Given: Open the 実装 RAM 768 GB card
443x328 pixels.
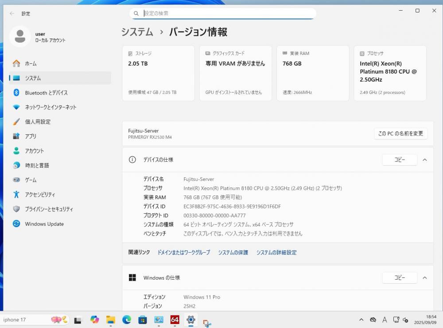Looking at the screenshot, I should coord(313,73).
